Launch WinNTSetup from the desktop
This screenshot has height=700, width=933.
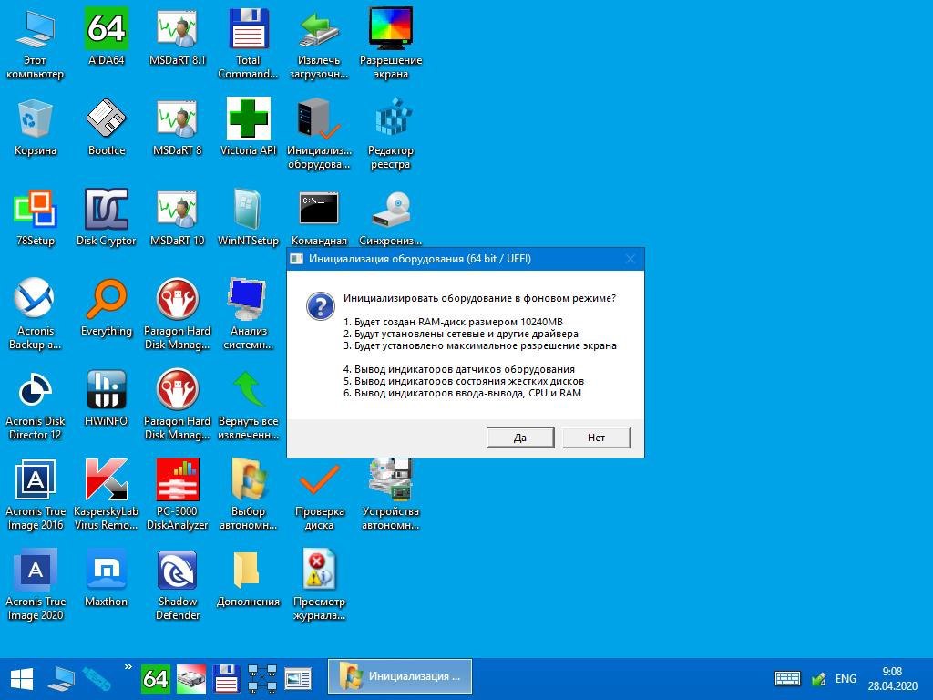pos(248,217)
